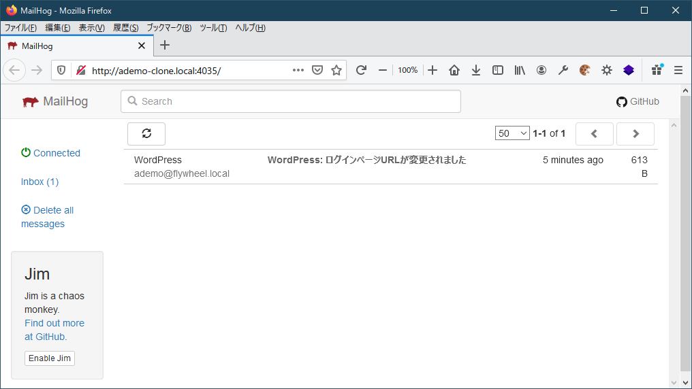This screenshot has width=692, height=389.
Task: Open ファイル(F) menu
Action: click(20, 28)
